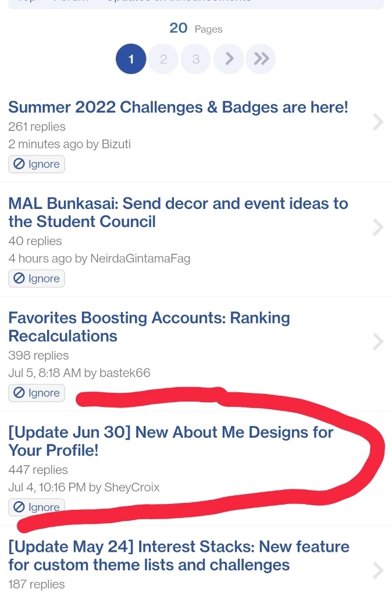
Task: Open Summer 2022 Challenges & Badges thread title
Action: [178, 107]
